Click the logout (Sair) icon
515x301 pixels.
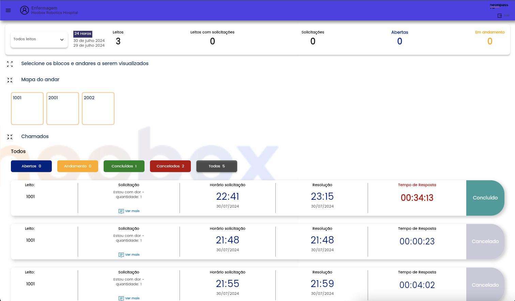[x=500, y=16]
